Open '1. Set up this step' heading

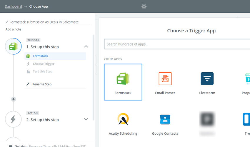point(43,47)
